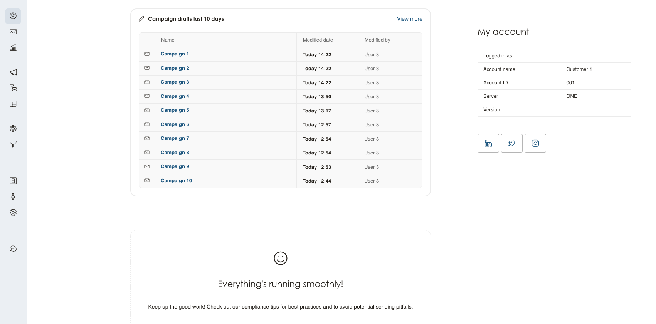Image resolution: width=656 pixels, height=324 pixels.
Task: Open the dashboard gauge icon in sidebar
Action: point(13,16)
